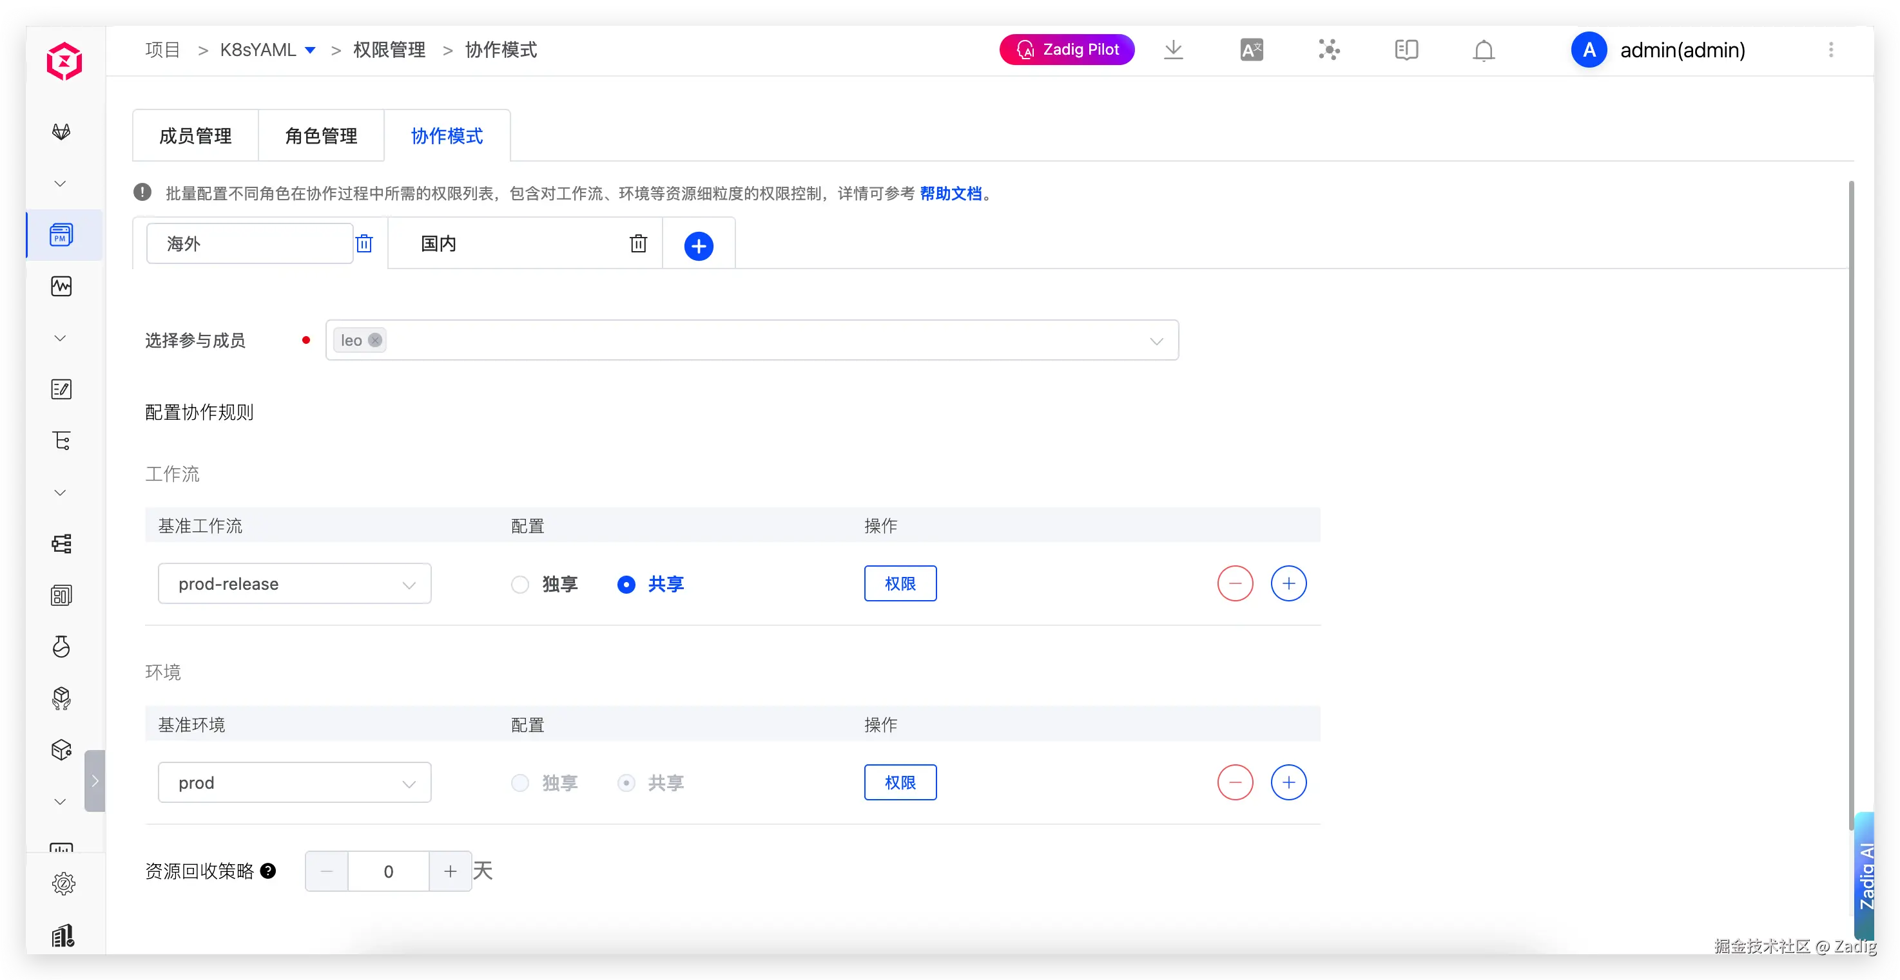Select 共享 radio for prod-release workflow

(x=626, y=584)
